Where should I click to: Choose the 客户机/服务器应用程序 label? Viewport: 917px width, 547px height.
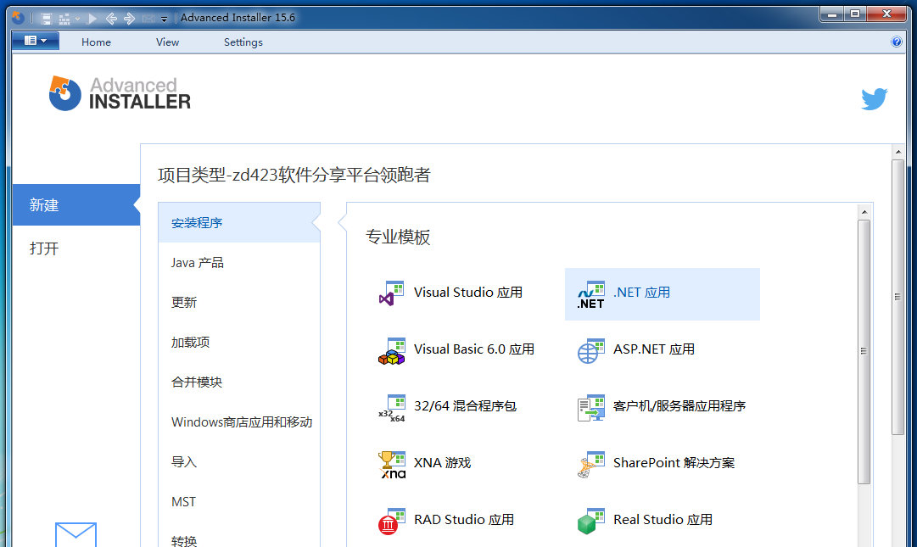679,405
